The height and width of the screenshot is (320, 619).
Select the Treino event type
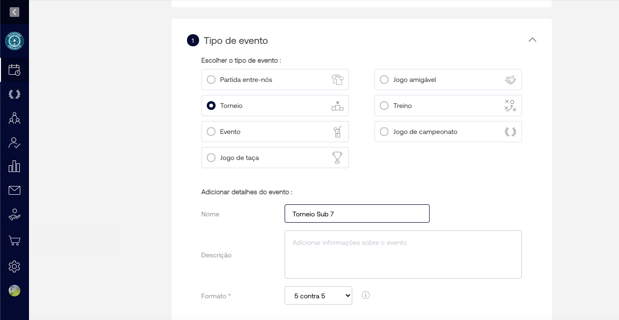[x=384, y=106]
